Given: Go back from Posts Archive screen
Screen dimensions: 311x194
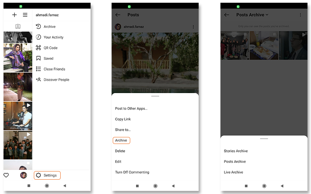Looking at the screenshot, I should (227, 15).
